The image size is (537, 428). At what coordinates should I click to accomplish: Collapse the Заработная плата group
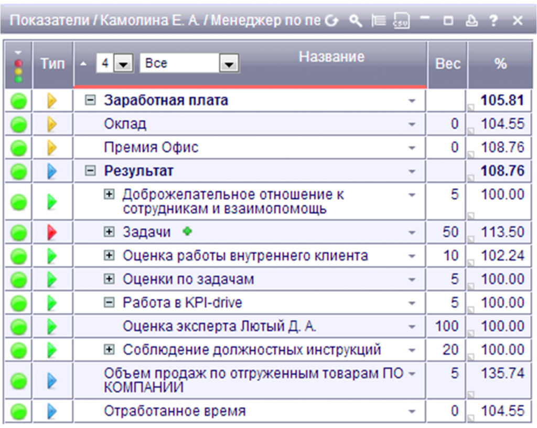click(90, 100)
